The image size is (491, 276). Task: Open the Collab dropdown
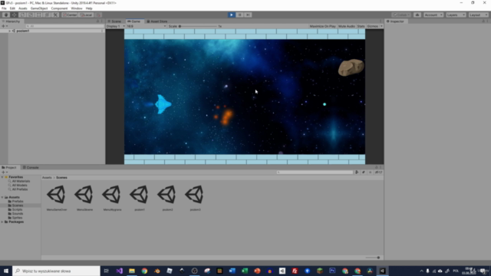pyautogui.click(x=401, y=15)
